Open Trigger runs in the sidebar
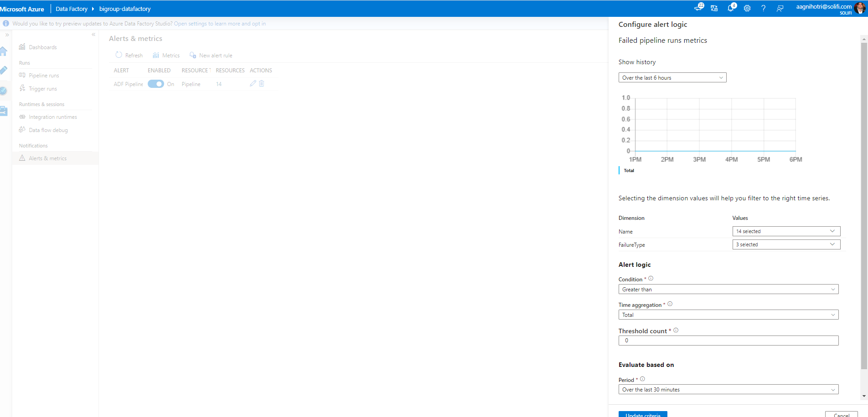 tap(42, 88)
